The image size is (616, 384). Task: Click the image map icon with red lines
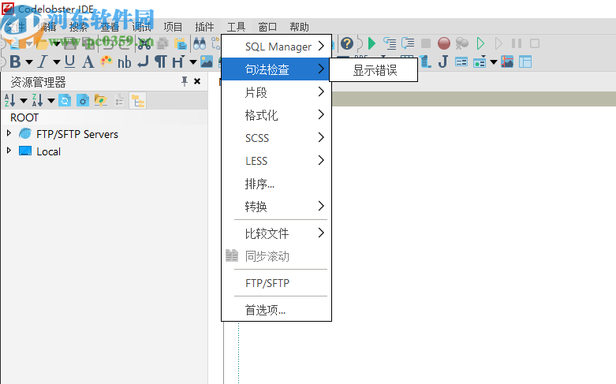[x=507, y=62]
